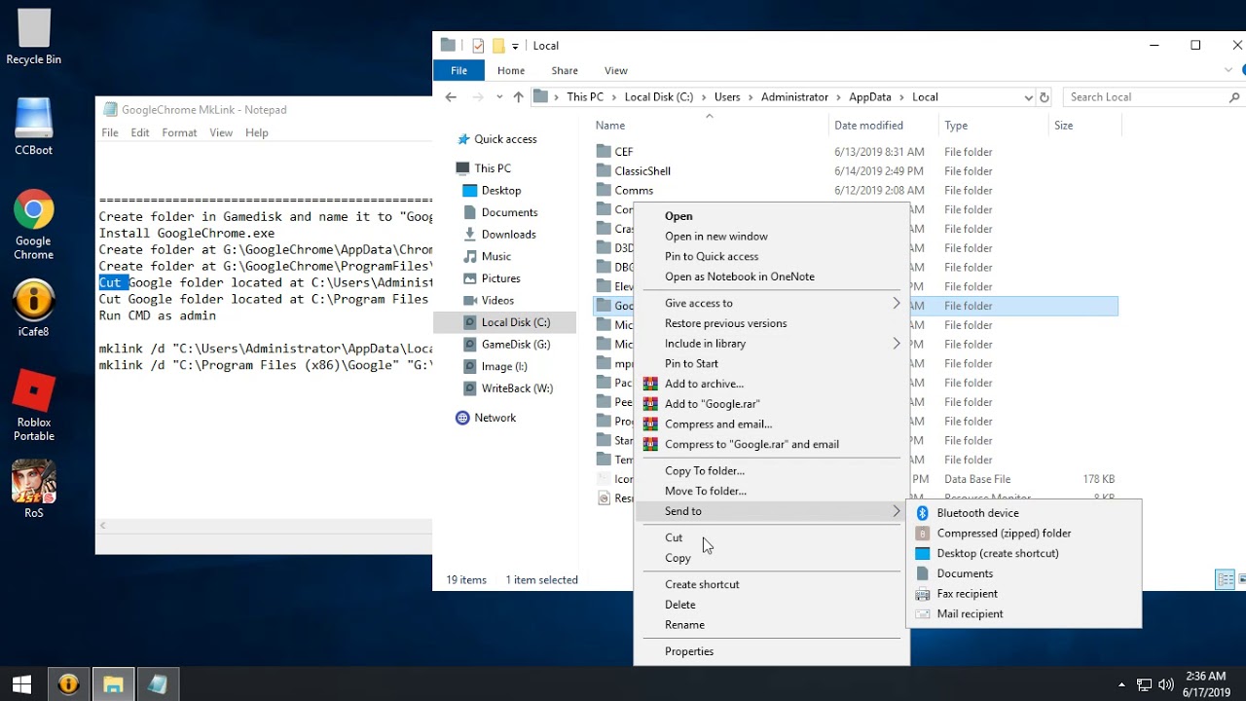Viewport: 1246px width, 701px height.
Task: Open the File tab in Explorer
Action: 458,70
